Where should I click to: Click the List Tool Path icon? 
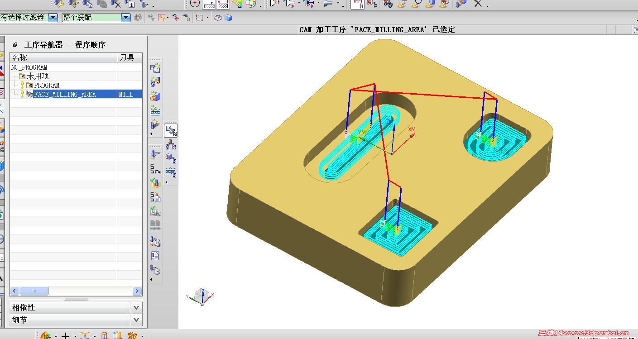(x=155, y=197)
